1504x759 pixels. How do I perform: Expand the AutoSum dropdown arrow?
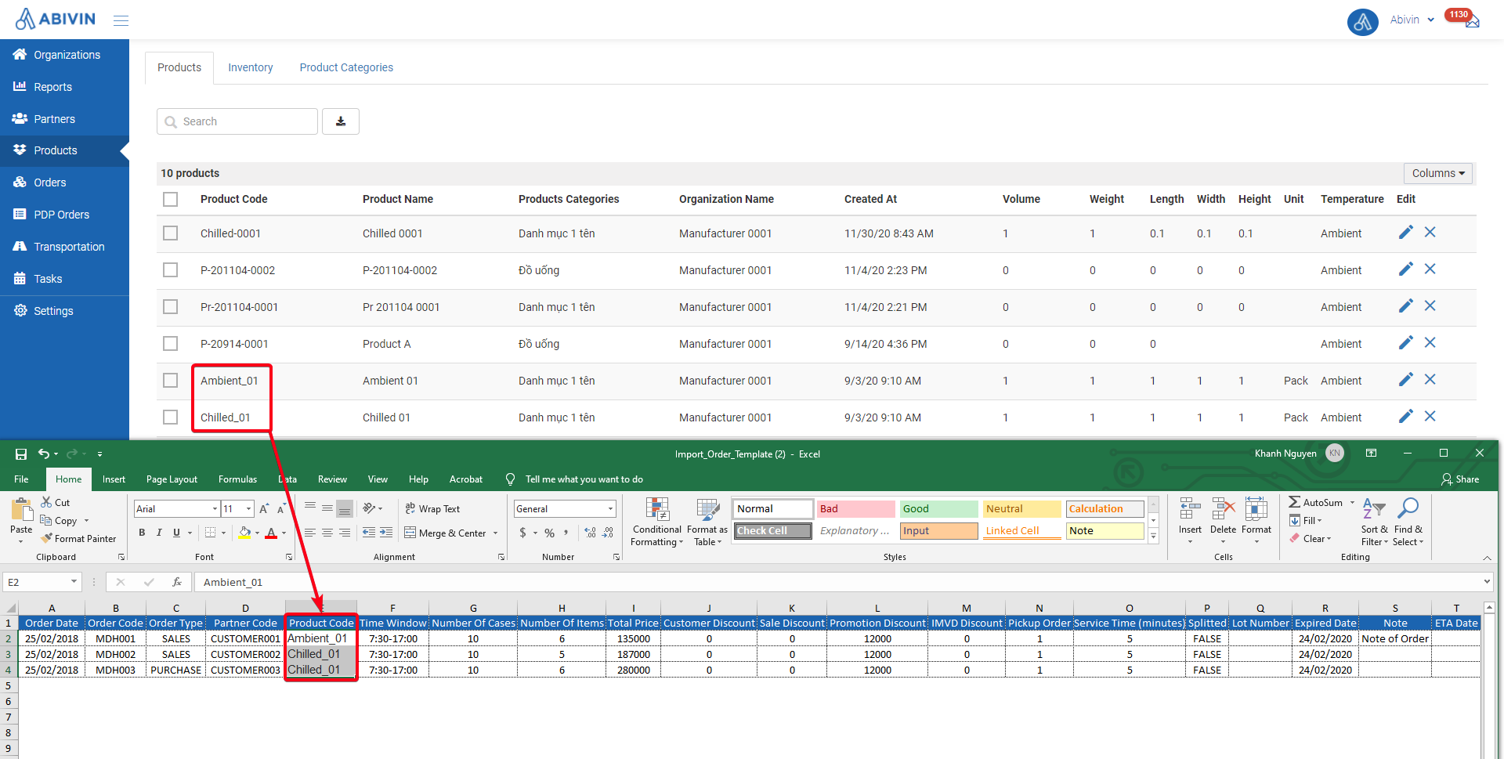[1352, 503]
